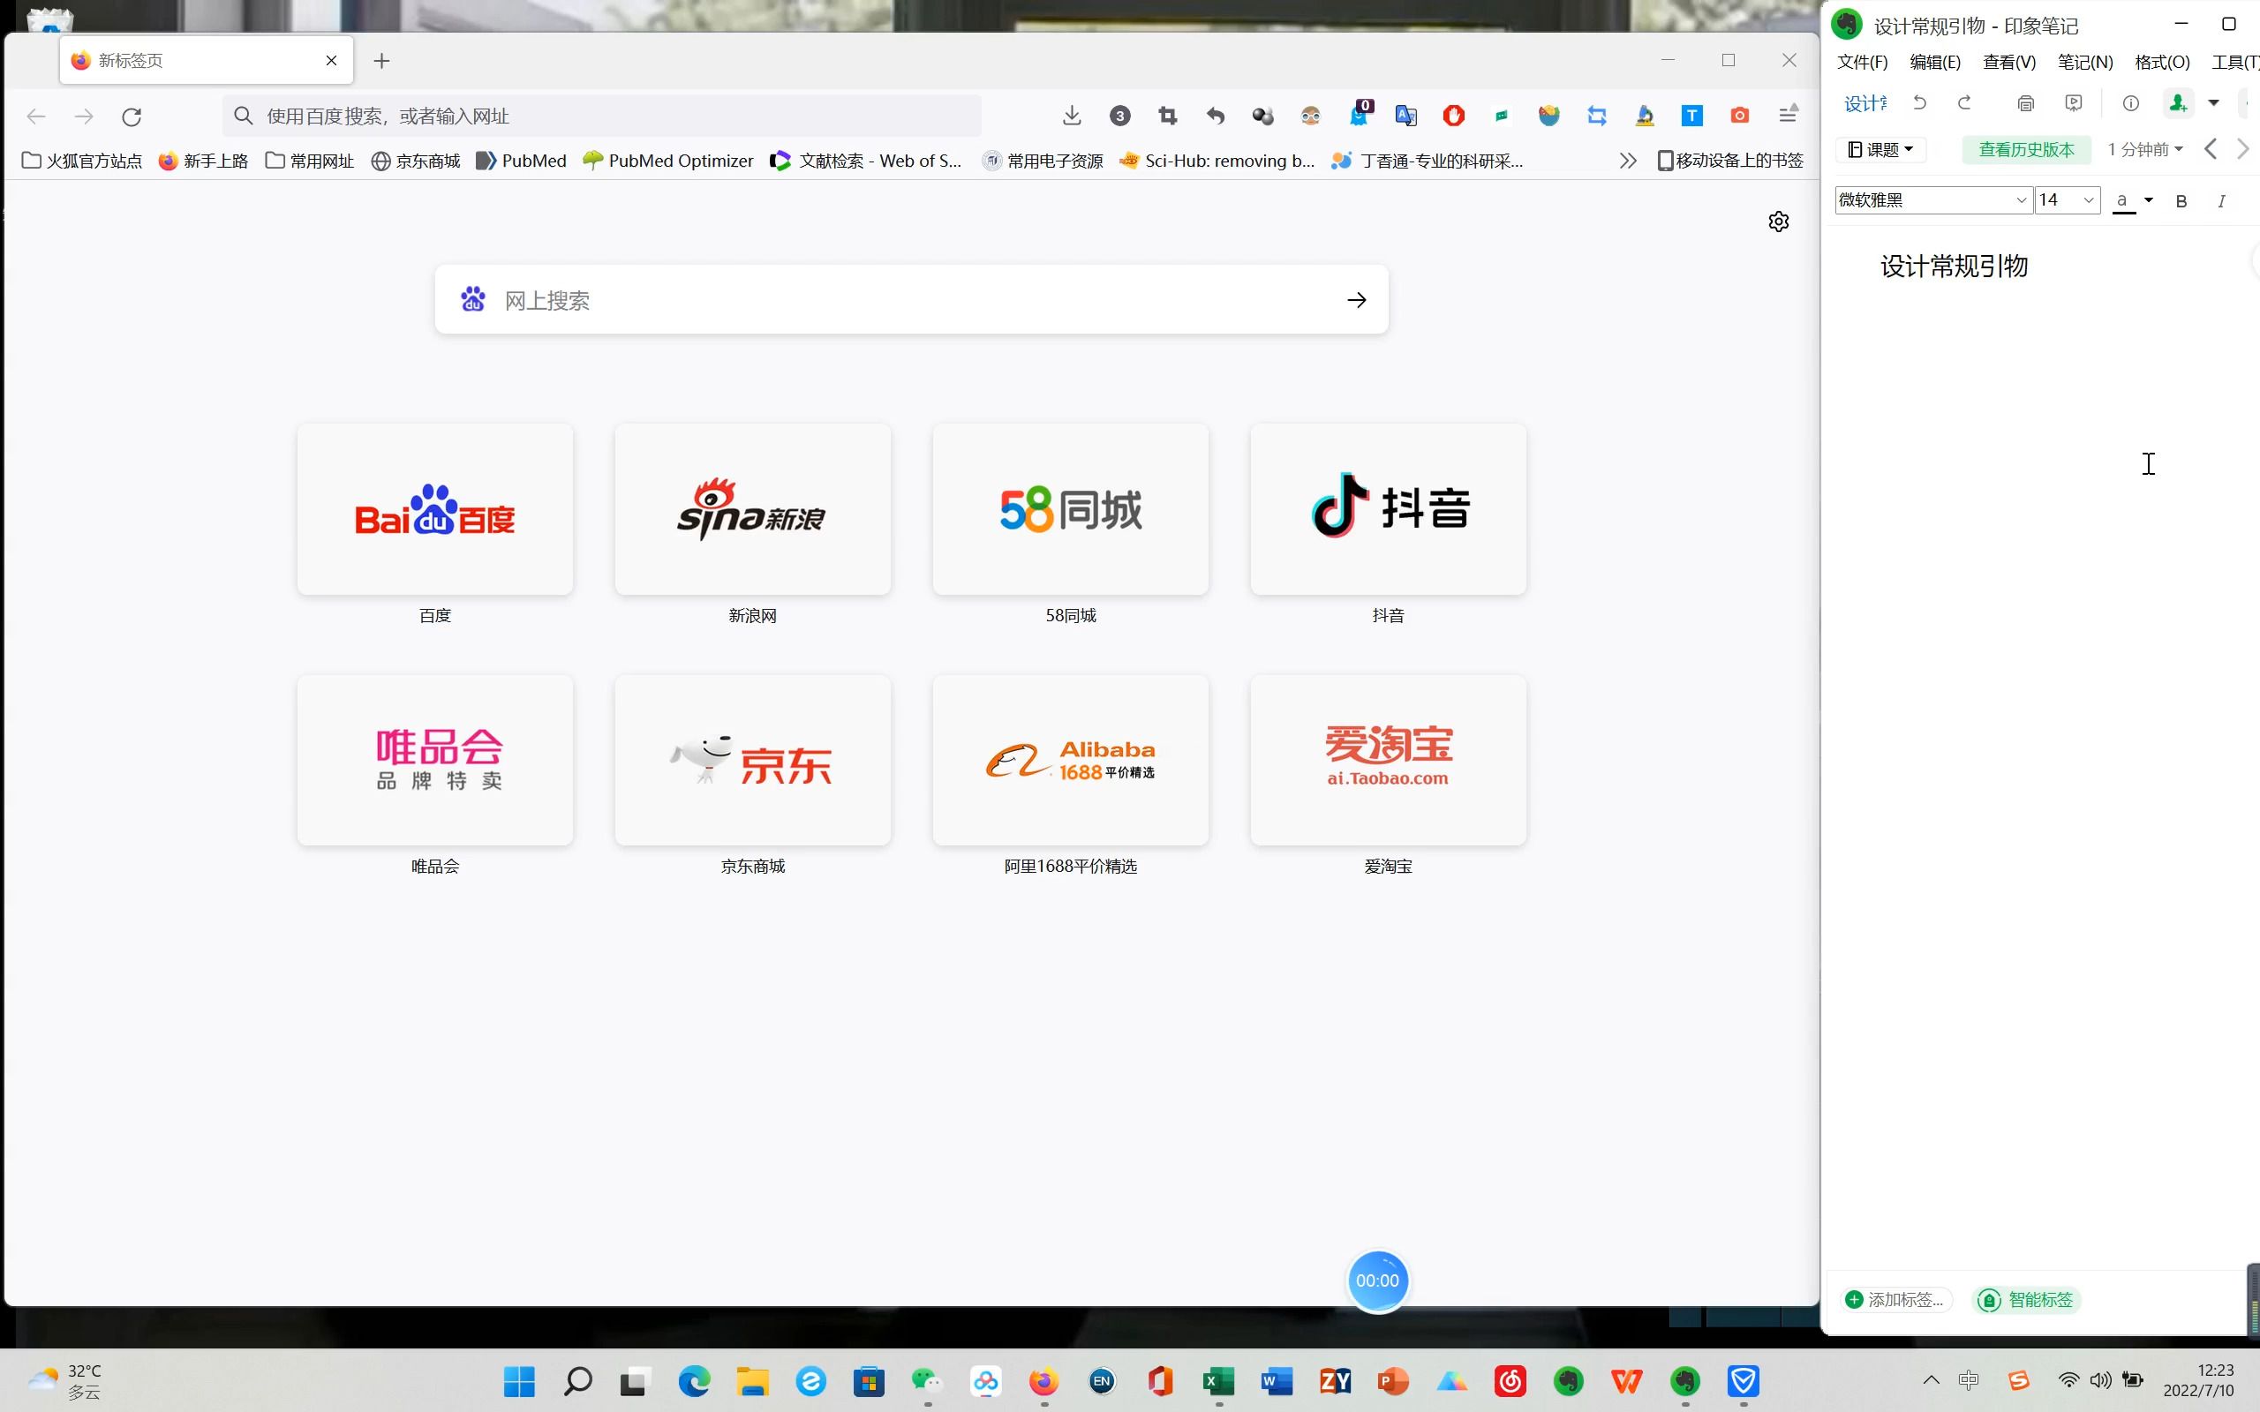Close the 新标签页 tab
The height and width of the screenshot is (1412, 2260).
click(x=332, y=61)
